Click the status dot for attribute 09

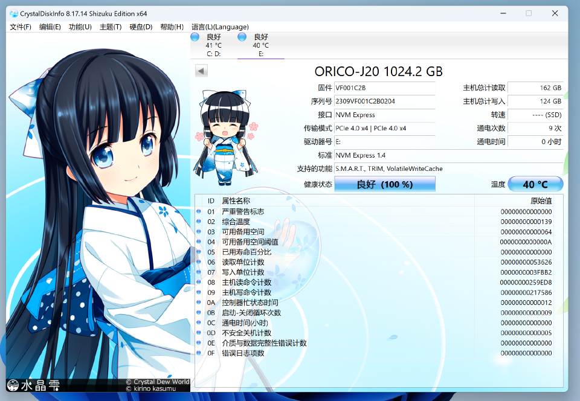point(199,292)
